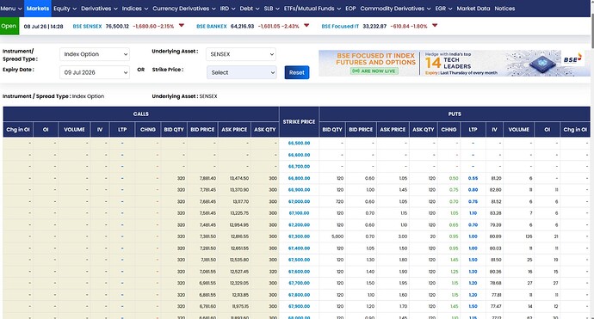The width and height of the screenshot is (594, 319).
Task: Open the Currency Derivatives menu
Action: pyautogui.click(x=184, y=9)
